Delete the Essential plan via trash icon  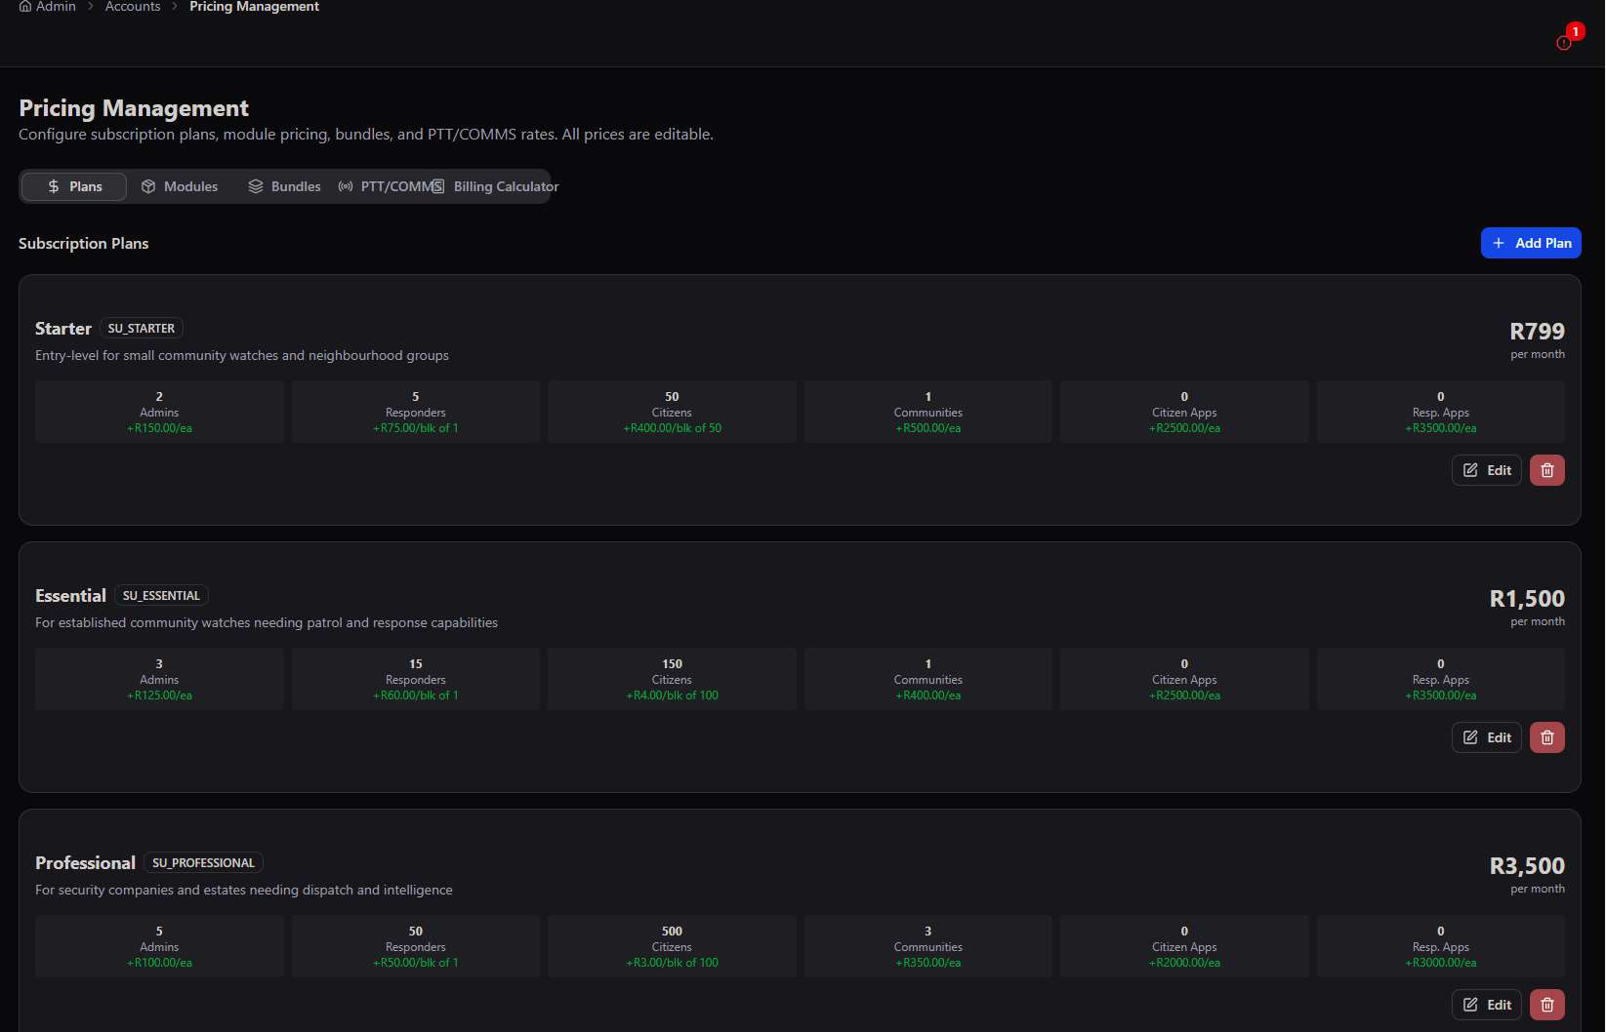pyautogui.click(x=1547, y=737)
